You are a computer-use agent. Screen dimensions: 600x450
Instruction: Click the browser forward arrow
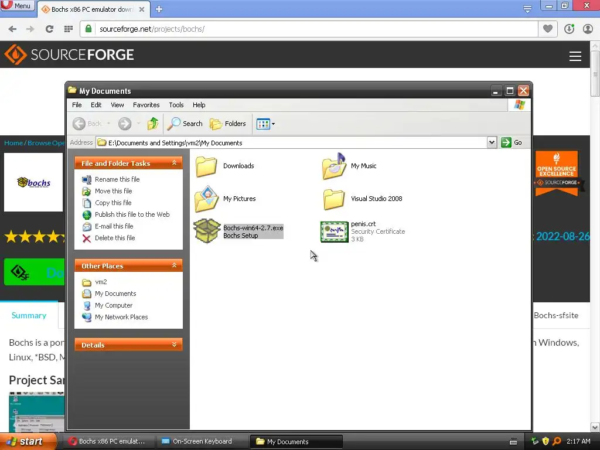tap(30, 29)
